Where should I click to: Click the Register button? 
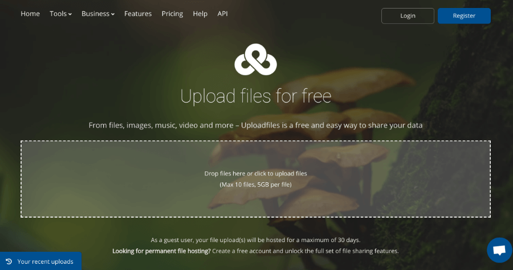pyautogui.click(x=464, y=16)
